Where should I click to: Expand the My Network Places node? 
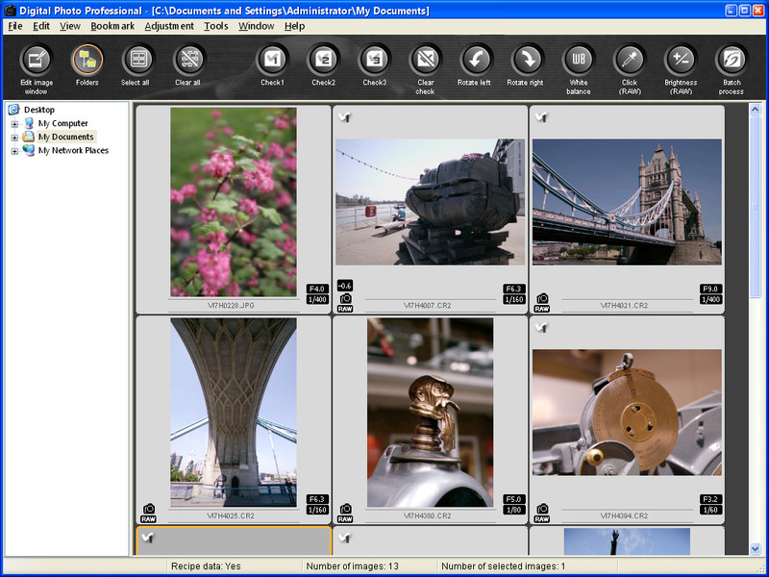tap(14, 152)
